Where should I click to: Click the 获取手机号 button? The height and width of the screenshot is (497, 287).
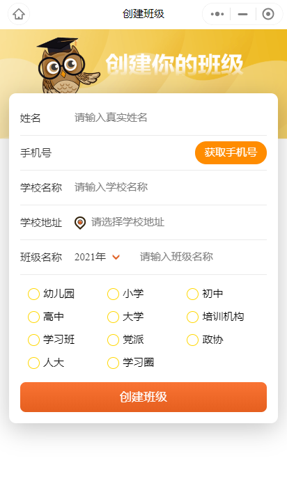[231, 152]
